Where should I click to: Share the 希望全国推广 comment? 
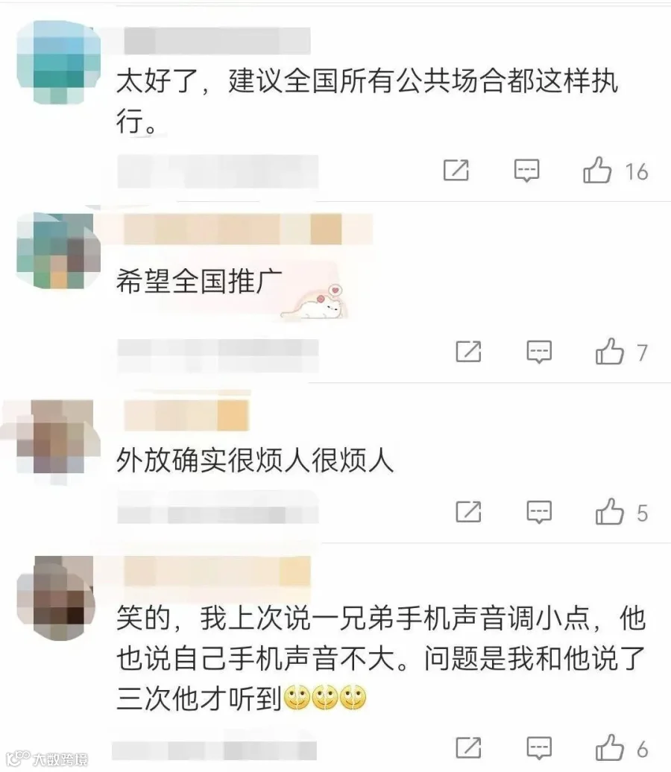[468, 352]
